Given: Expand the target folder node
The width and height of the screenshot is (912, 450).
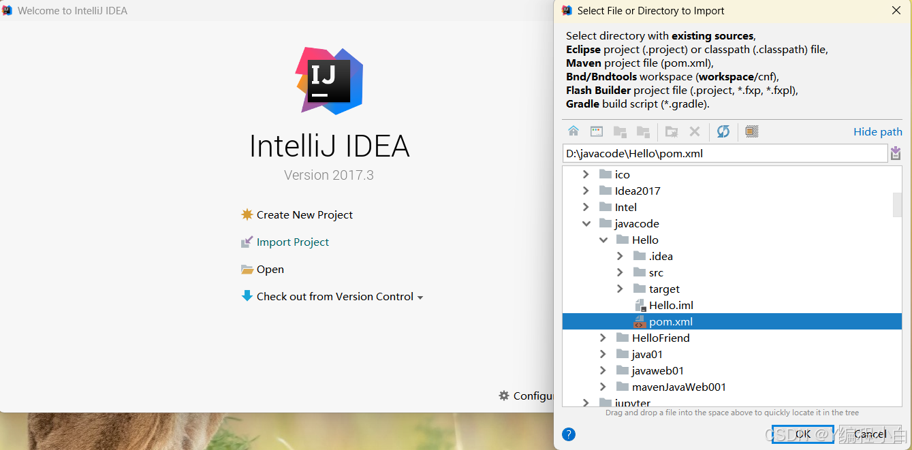Looking at the screenshot, I should [620, 289].
